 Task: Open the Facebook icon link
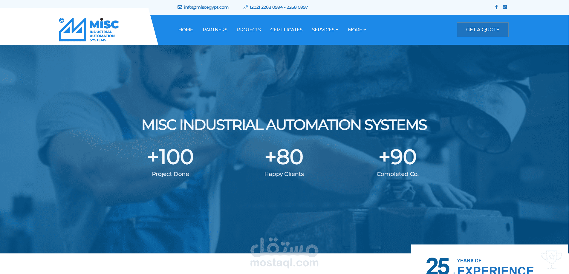[x=496, y=7]
